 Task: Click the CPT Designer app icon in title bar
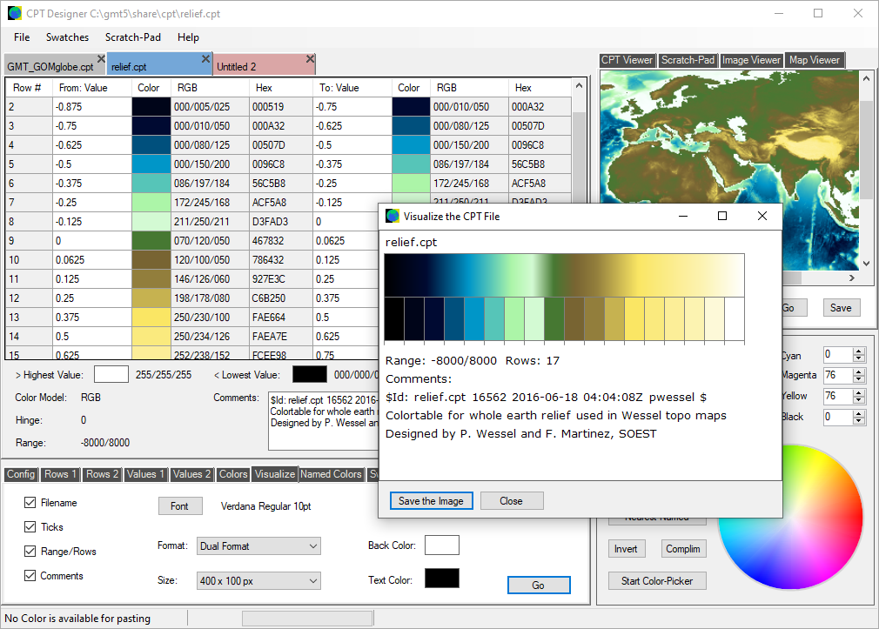[x=15, y=13]
